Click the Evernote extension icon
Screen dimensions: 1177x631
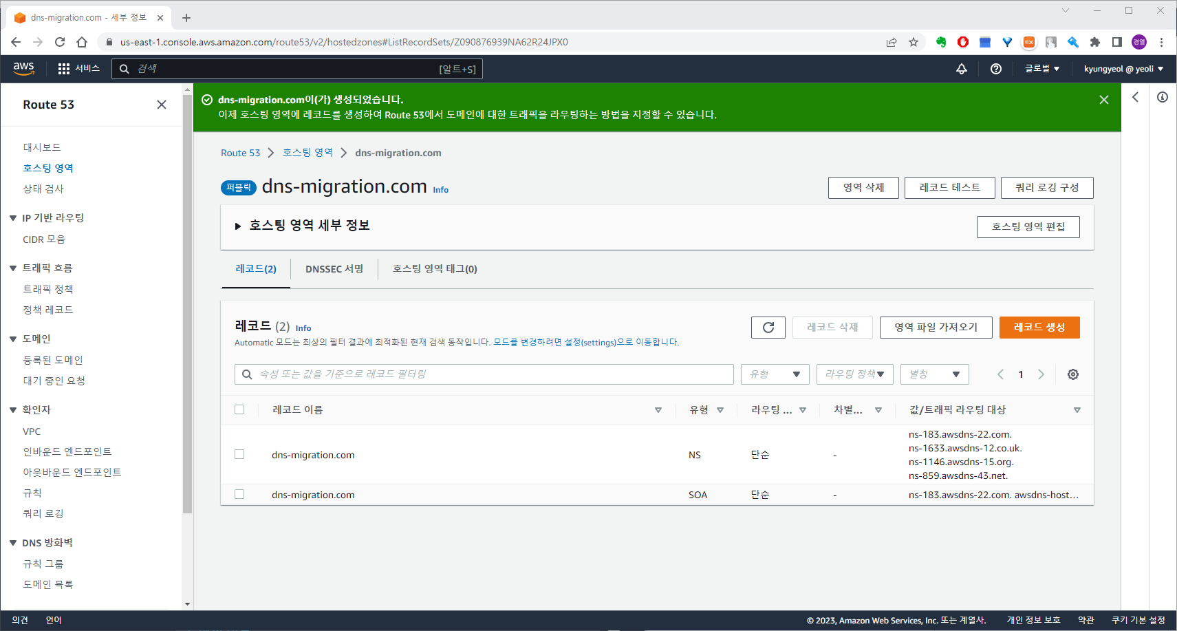click(941, 42)
